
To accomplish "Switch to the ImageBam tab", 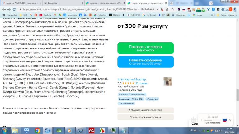I will tap(63, 3).
